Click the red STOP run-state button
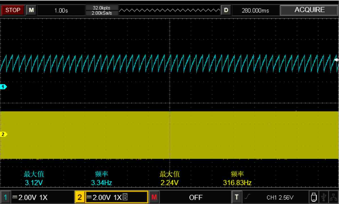 pos(13,10)
